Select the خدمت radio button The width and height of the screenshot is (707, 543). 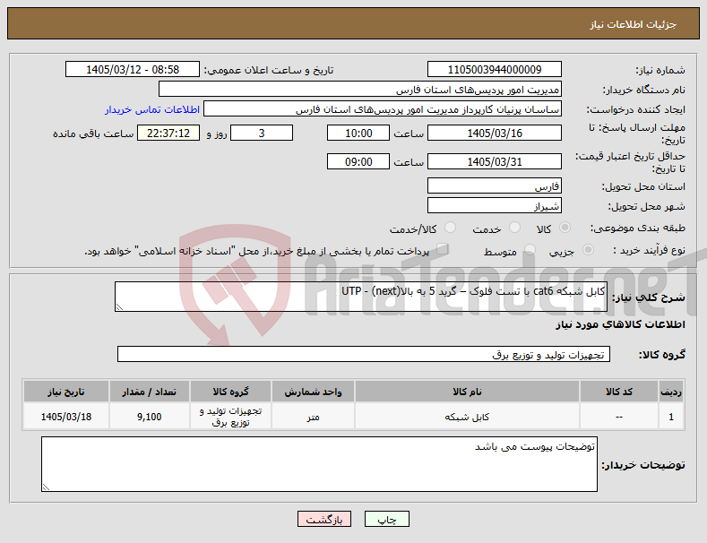pos(514,228)
